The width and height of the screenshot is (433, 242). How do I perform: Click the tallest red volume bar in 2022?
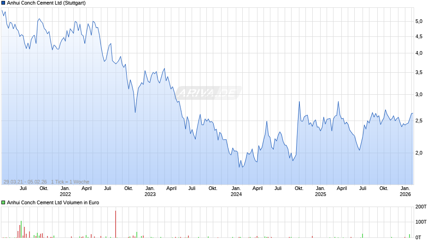(116, 224)
